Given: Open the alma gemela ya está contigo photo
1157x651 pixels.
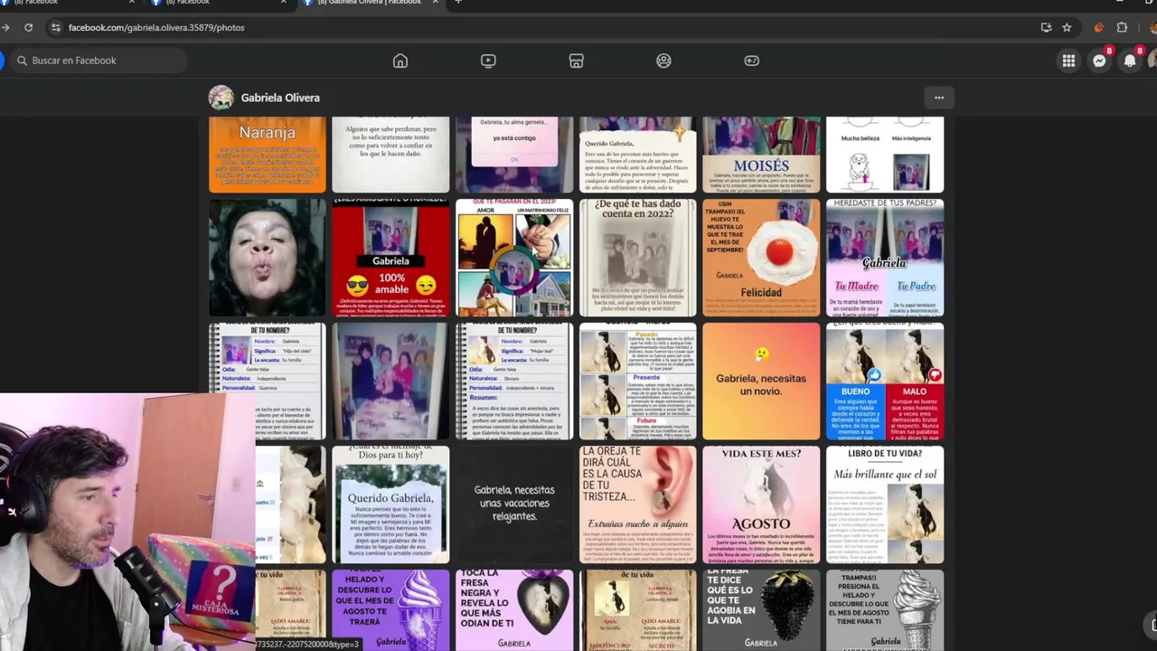Looking at the screenshot, I should pyautogui.click(x=514, y=155).
